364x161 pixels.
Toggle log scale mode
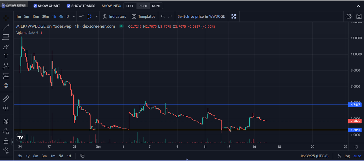pyautogui.click(x=347, y=156)
